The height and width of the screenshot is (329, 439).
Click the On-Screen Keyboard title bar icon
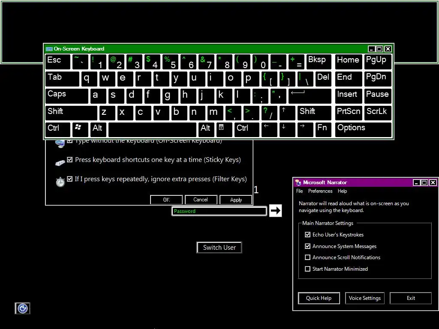pos(49,49)
